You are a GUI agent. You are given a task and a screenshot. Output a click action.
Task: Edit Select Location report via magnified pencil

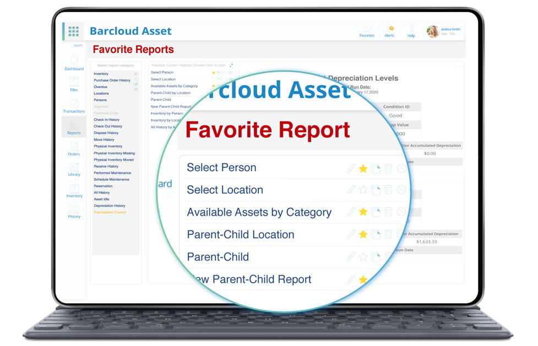tap(351, 190)
